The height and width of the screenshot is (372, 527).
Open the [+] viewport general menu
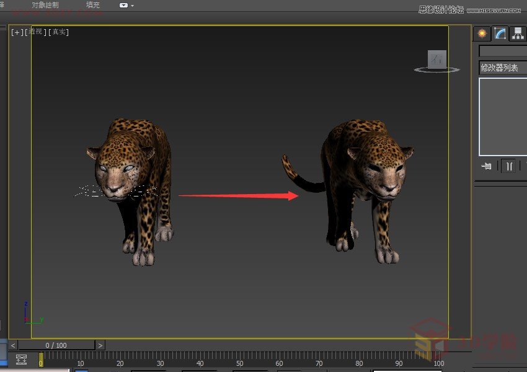16,32
